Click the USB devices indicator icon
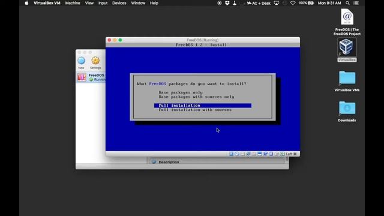Viewport: 384px width, 216px height. point(254,154)
